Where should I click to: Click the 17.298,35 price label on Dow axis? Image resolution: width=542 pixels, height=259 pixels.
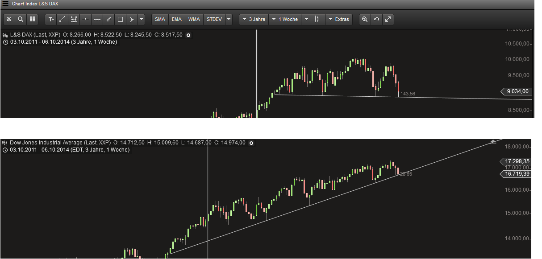(516, 161)
